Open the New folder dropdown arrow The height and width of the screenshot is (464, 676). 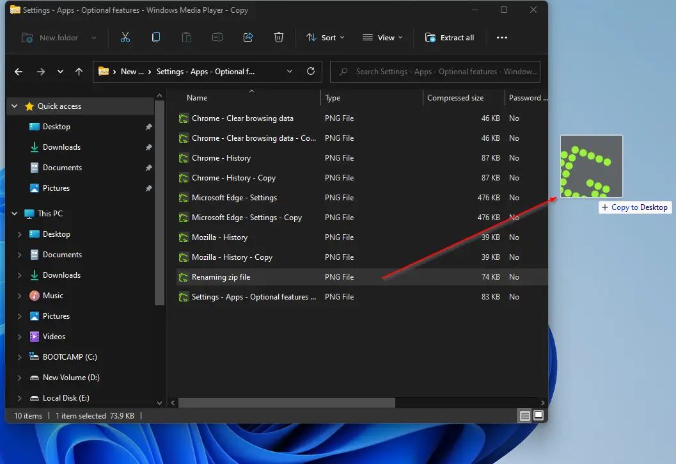click(94, 38)
